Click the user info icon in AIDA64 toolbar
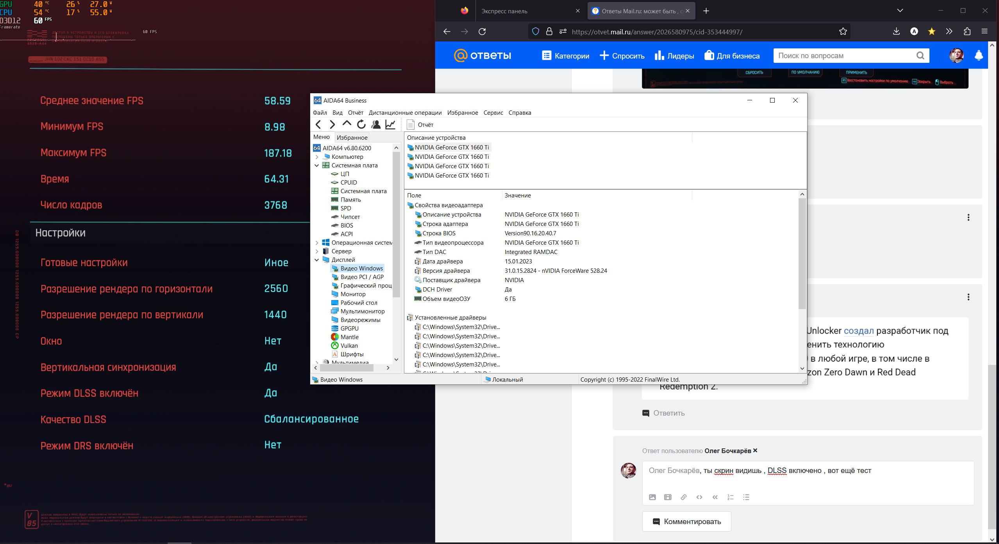The height and width of the screenshot is (544, 999). click(375, 124)
